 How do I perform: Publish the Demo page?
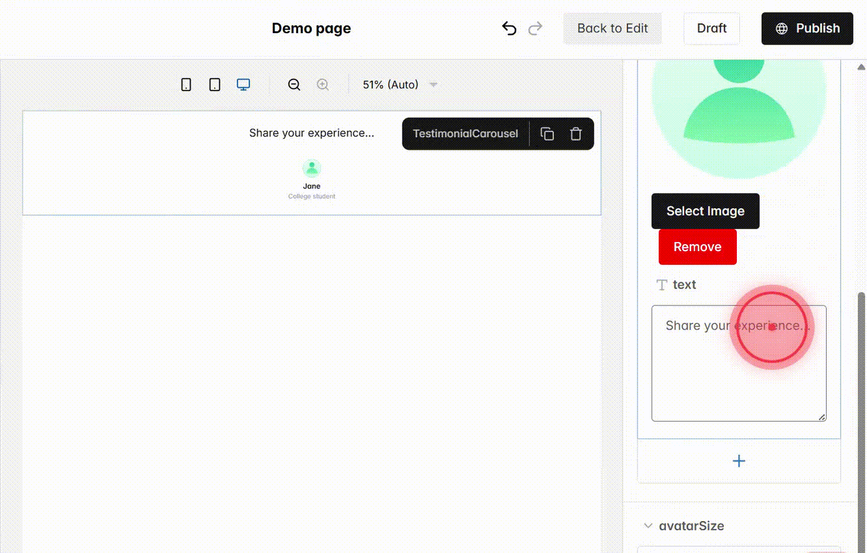(807, 28)
